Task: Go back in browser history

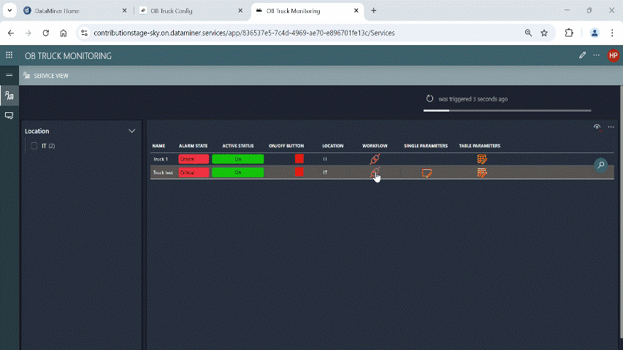Action: [11, 33]
